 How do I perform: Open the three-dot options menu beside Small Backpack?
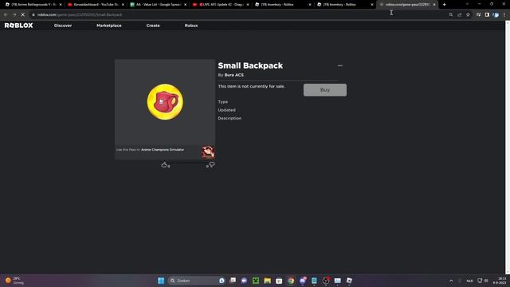[340, 65]
